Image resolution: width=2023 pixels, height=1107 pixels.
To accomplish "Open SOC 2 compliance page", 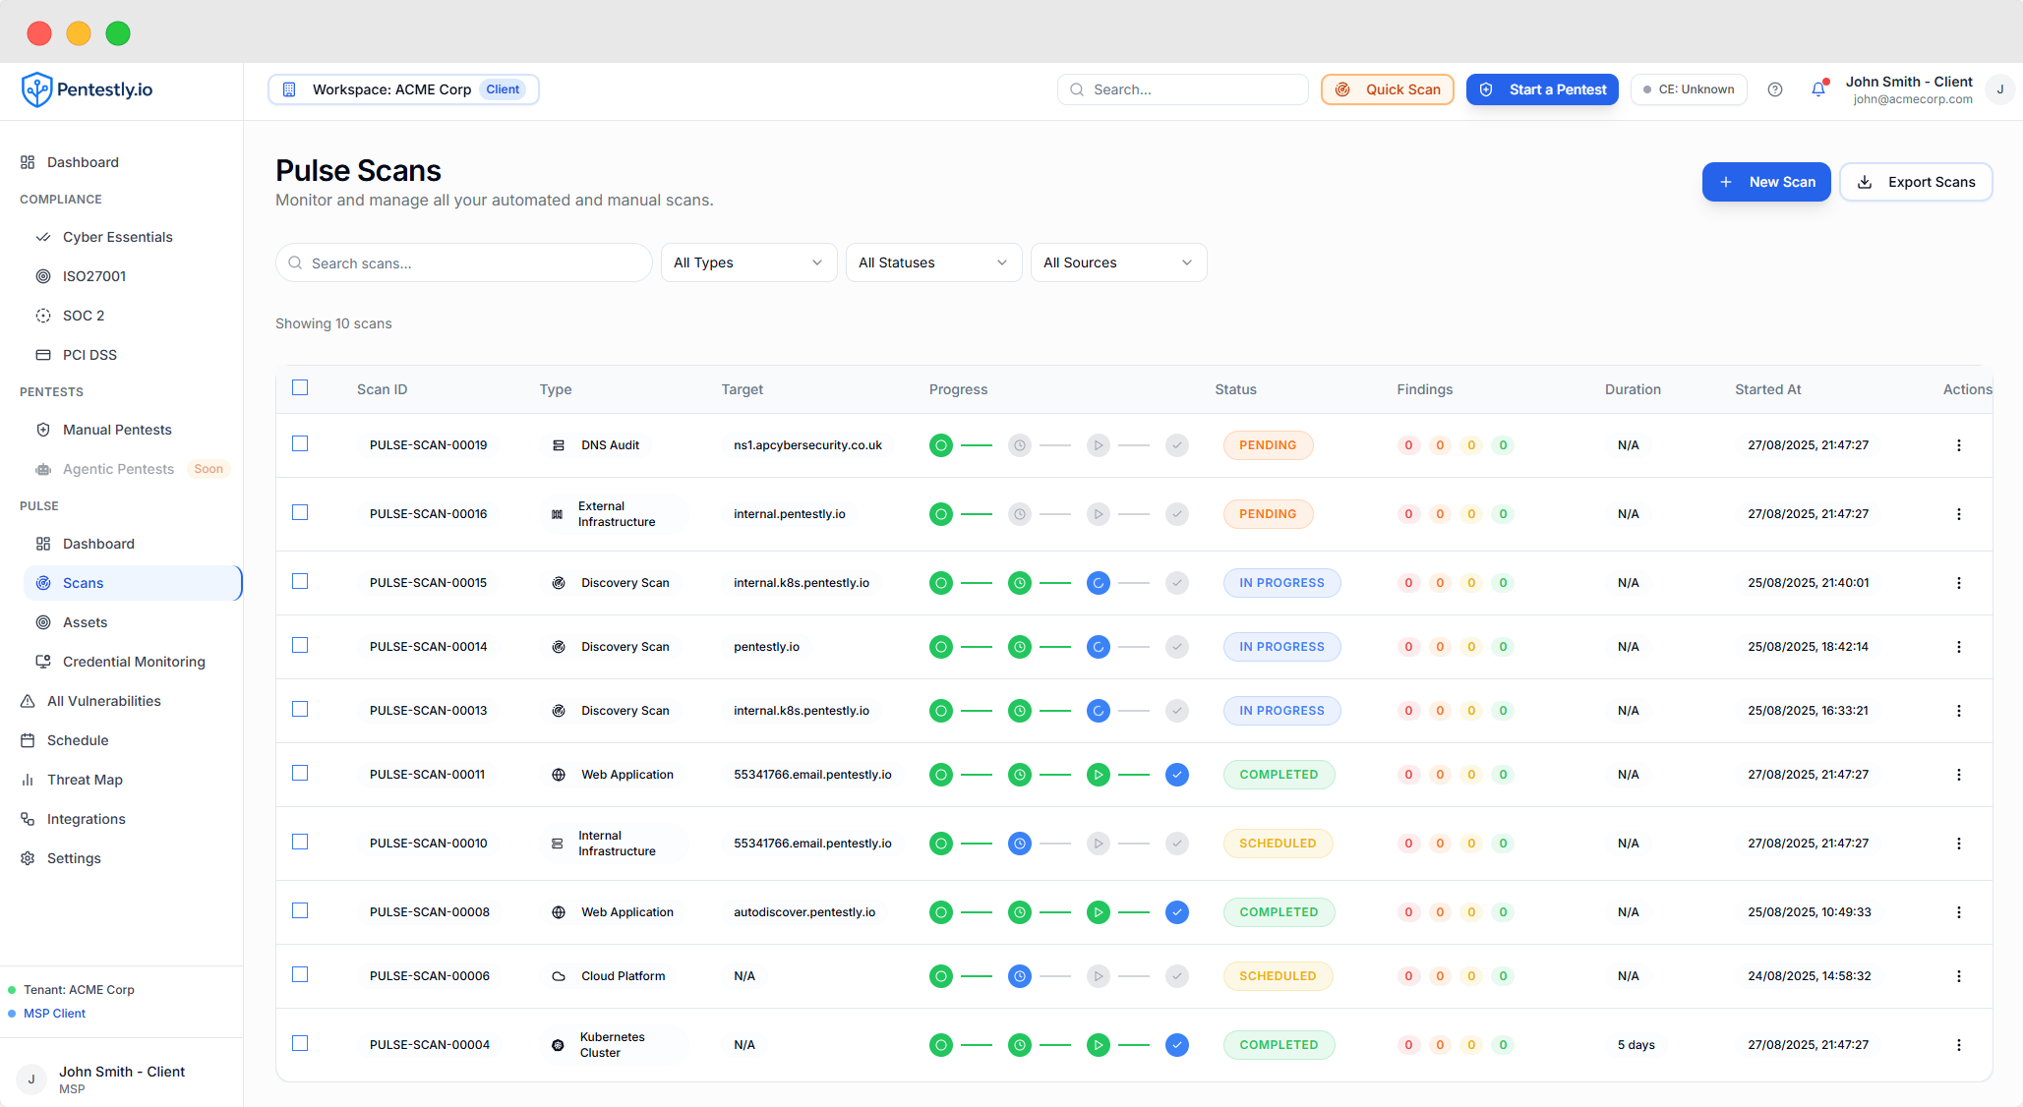I will (x=84, y=316).
